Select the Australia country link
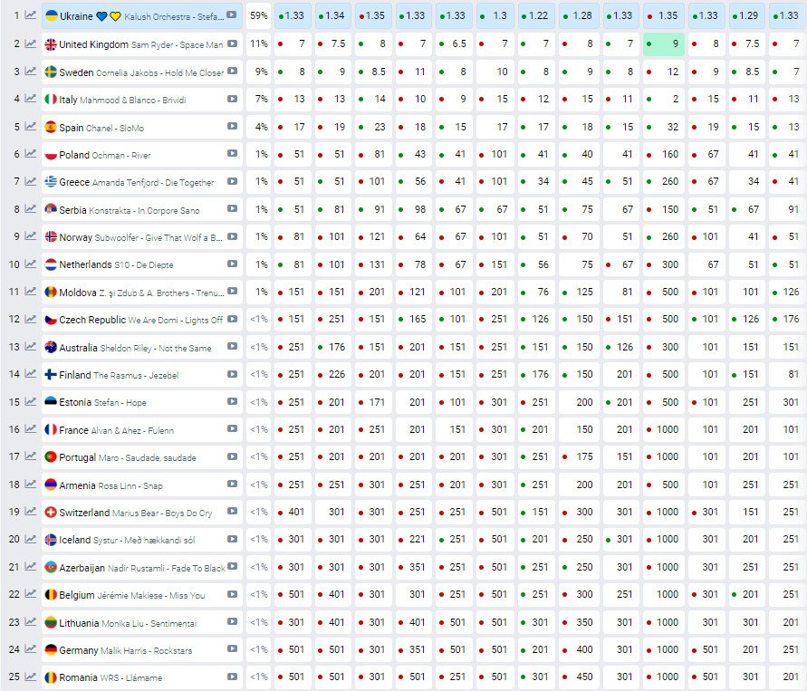The height and width of the screenshot is (691, 807). [78, 347]
